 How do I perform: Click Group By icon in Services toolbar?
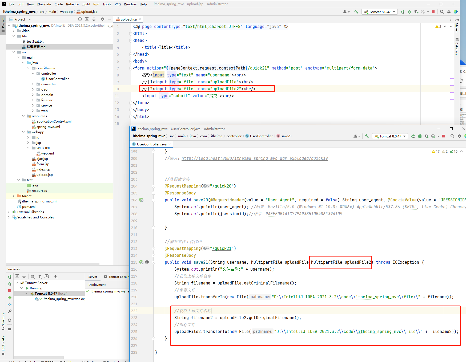tap(33, 276)
